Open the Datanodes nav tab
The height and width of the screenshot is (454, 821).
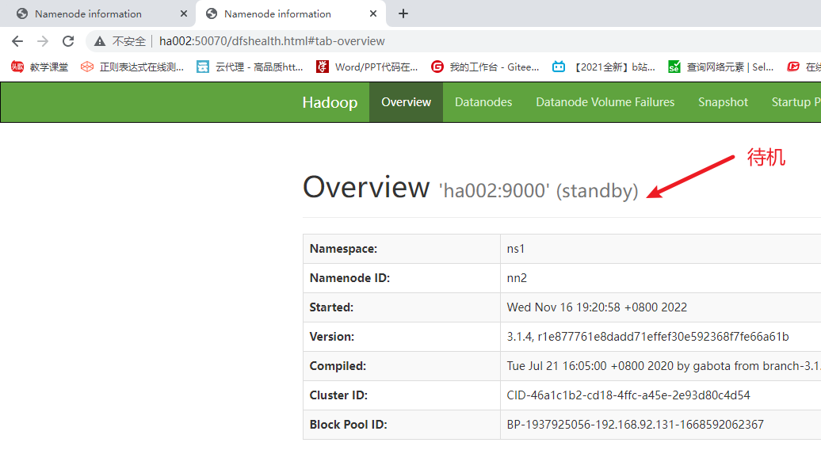[483, 102]
